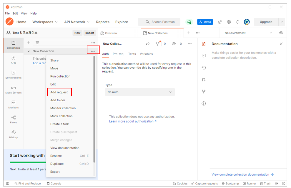Image resolution: width=291 pixels, height=188 pixels.
Task: Select Export from the context menu
Action: 55,172
